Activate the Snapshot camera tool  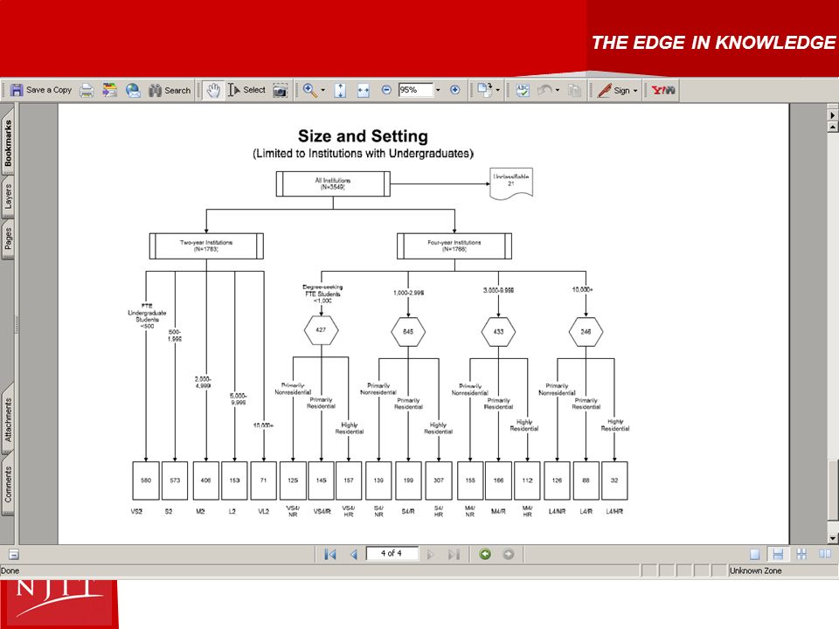280,90
